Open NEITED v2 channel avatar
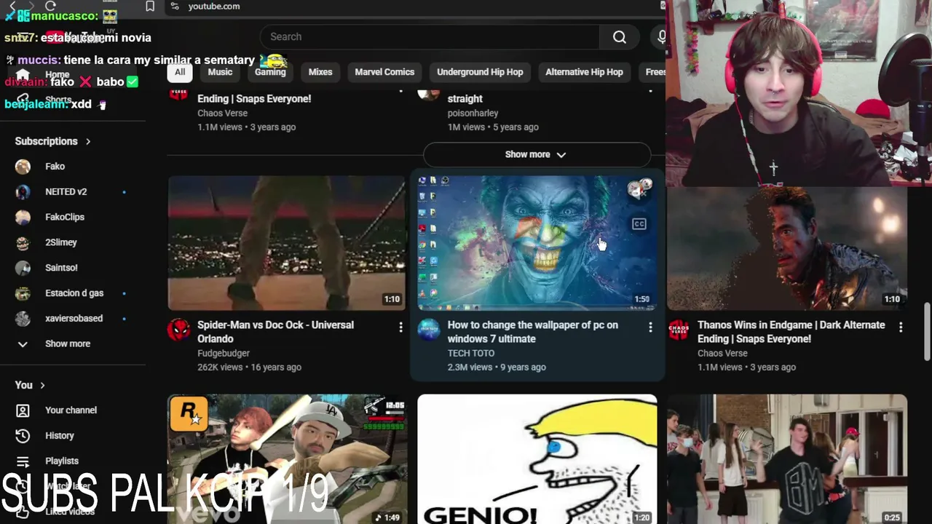 23,192
